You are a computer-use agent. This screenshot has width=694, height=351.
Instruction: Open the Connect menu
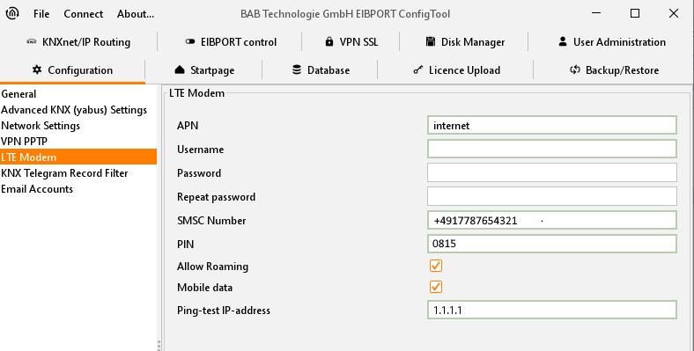[83, 14]
